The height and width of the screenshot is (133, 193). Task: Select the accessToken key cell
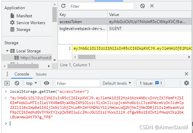pyautogui.click(x=83, y=22)
